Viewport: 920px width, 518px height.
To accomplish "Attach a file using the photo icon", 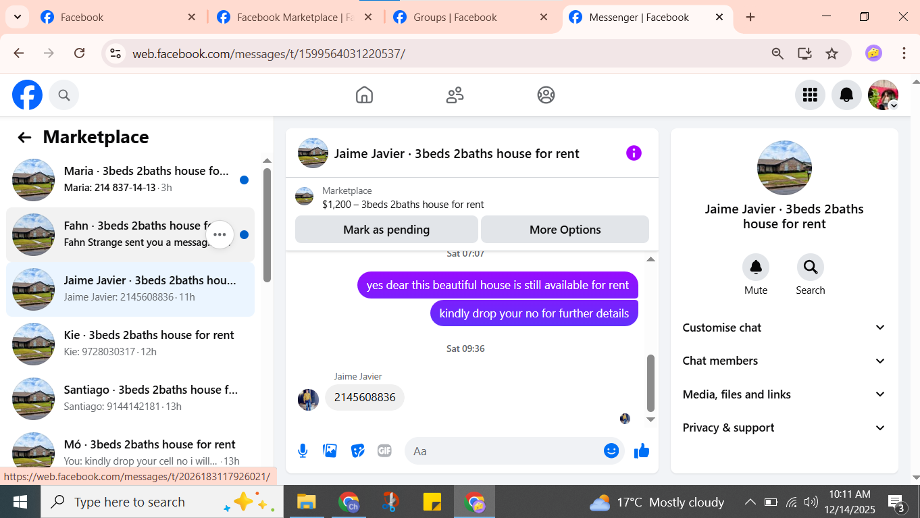I will (330, 450).
